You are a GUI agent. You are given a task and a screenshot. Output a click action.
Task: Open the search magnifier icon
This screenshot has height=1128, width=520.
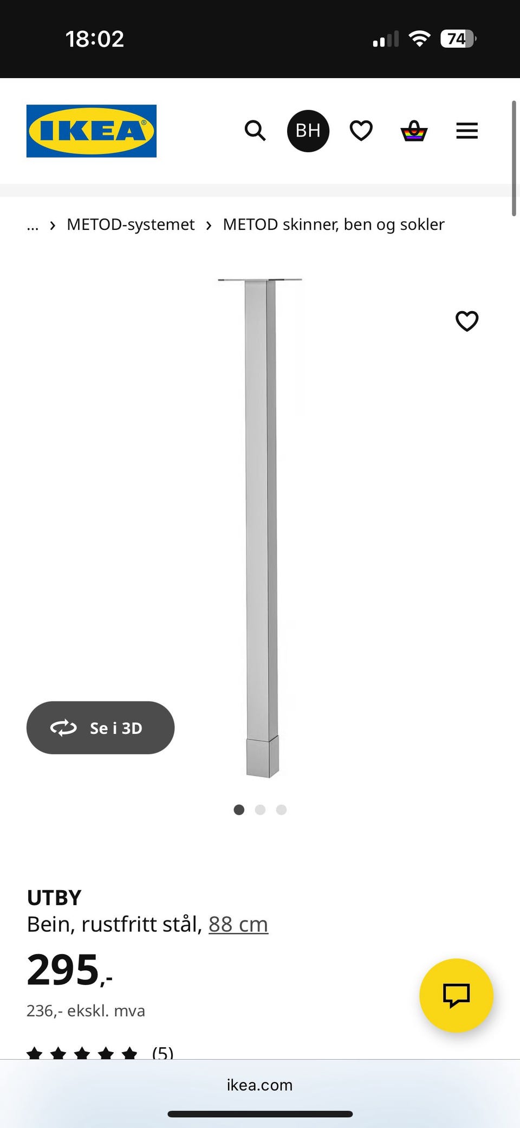[x=255, y=131]
